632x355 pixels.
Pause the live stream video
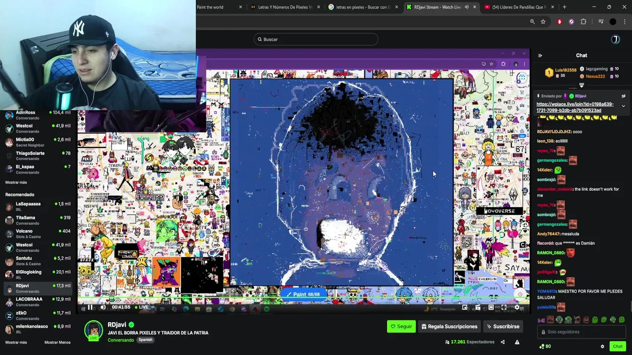[90, 307]
